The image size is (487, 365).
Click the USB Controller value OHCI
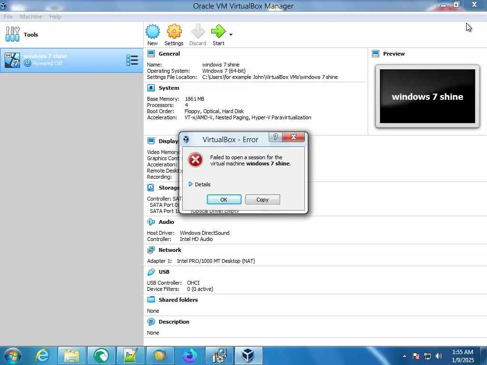193,283
